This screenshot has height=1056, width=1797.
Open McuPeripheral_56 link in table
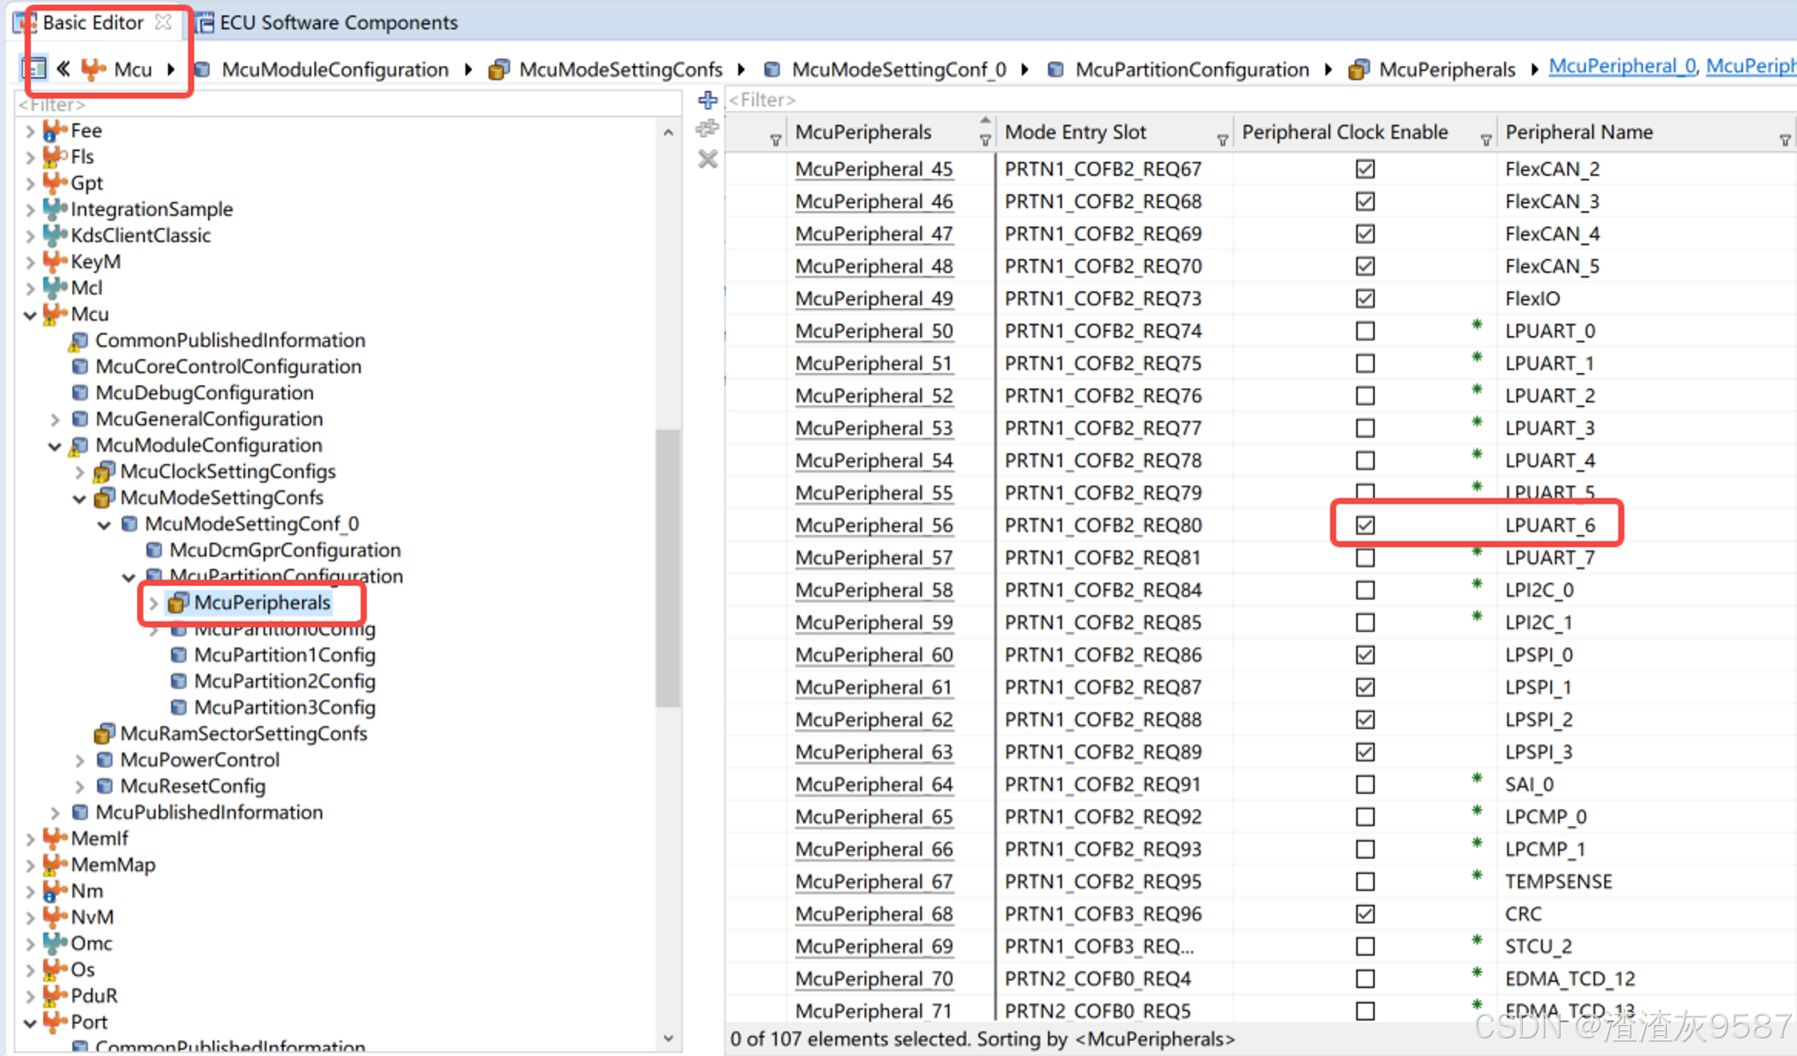[873, 525]
